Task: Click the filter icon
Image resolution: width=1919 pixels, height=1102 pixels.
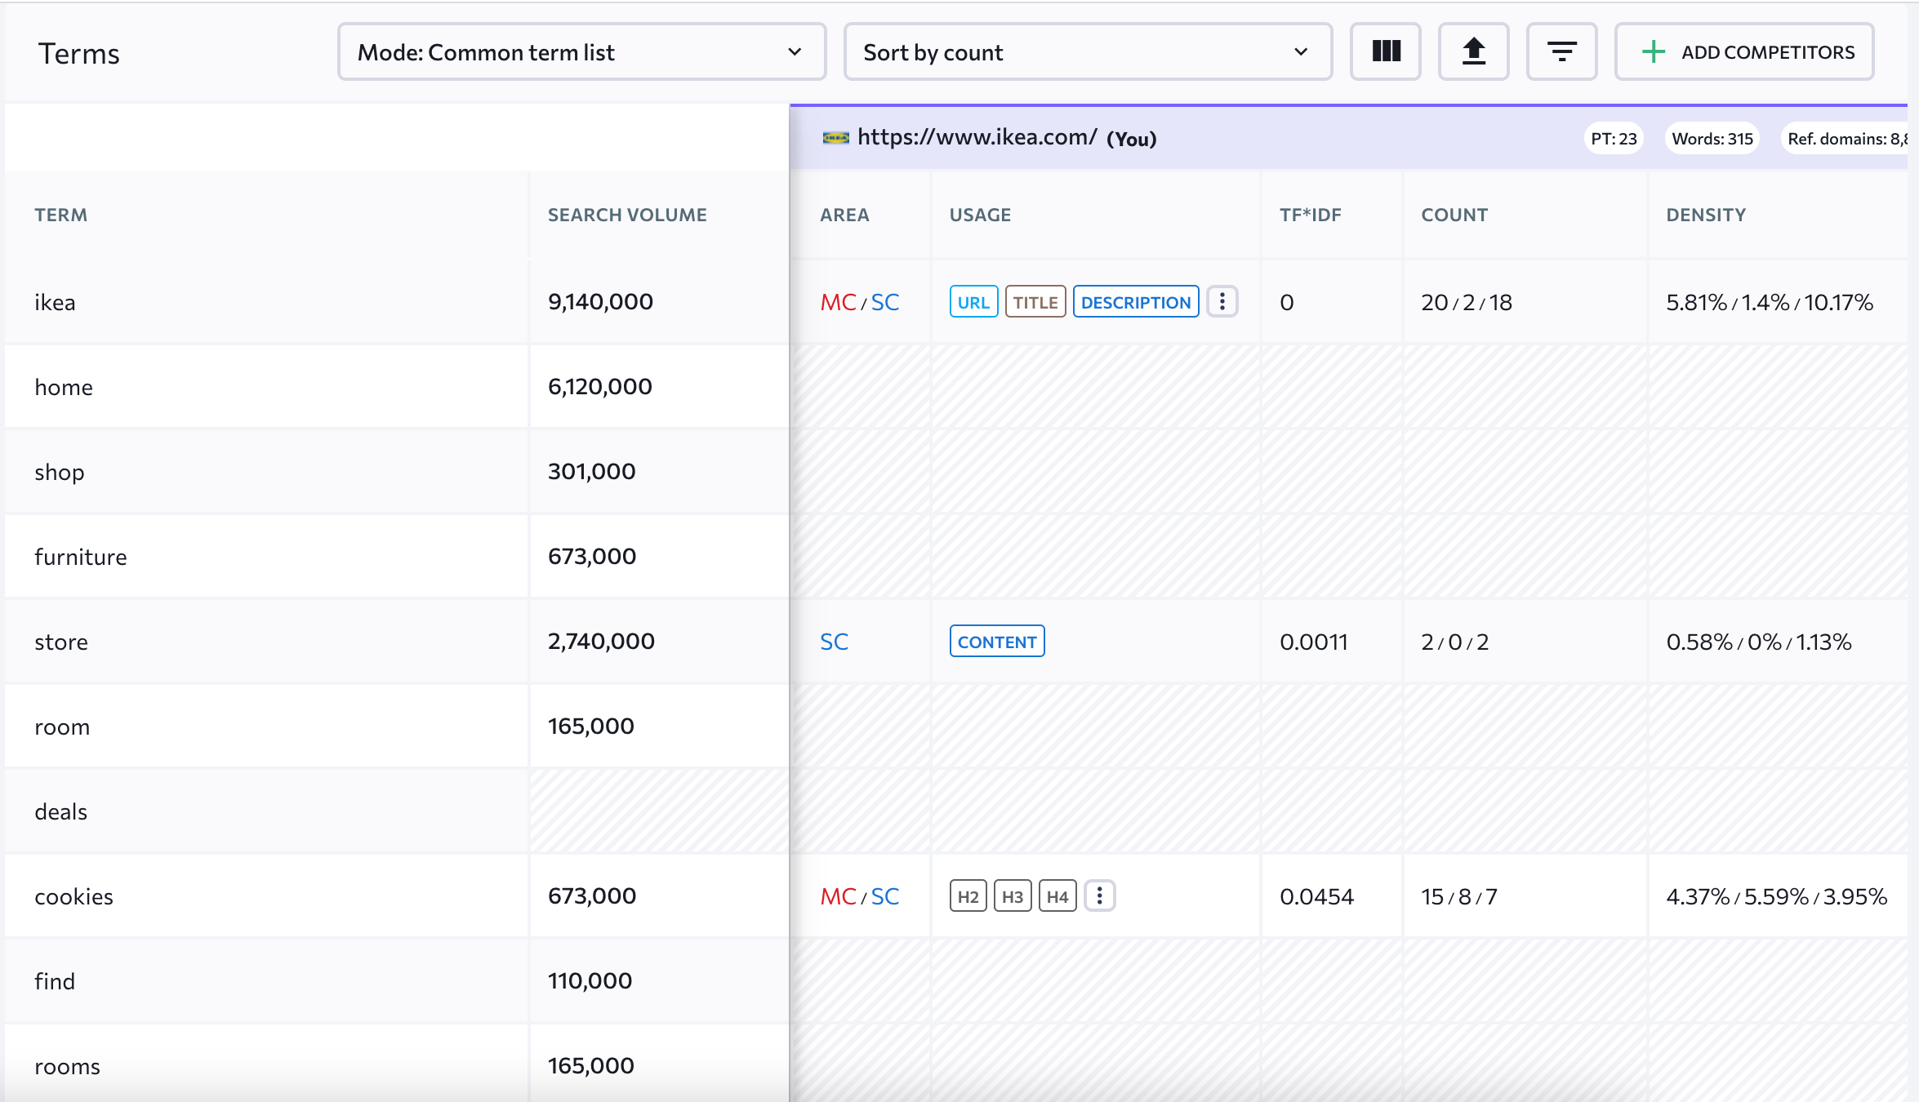Action: tap(1562, 53)
